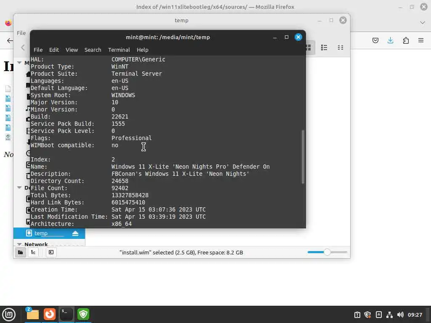The image size is (431, 323).
Task: Open the removable drives tray icon
Action: point(378,315)
